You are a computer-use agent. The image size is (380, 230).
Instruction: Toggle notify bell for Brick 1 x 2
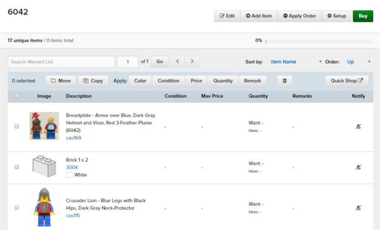click(358, 167)
